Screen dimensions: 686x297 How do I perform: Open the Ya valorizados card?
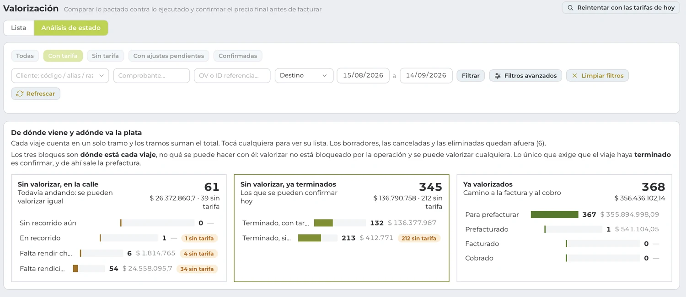coord(564,228)
